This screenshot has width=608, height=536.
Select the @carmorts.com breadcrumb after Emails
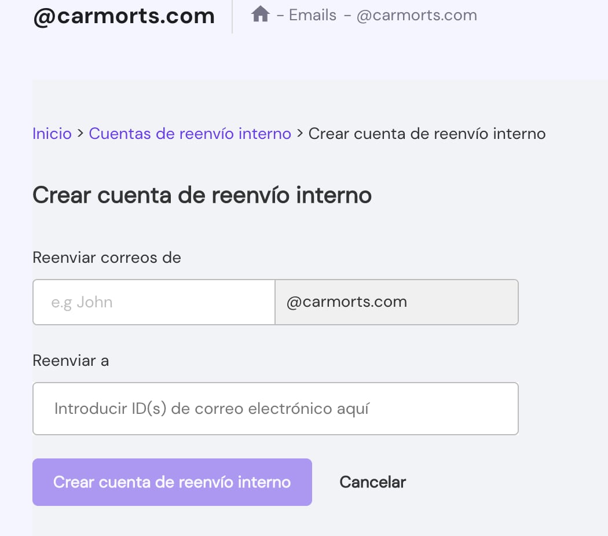click(416, 15)
